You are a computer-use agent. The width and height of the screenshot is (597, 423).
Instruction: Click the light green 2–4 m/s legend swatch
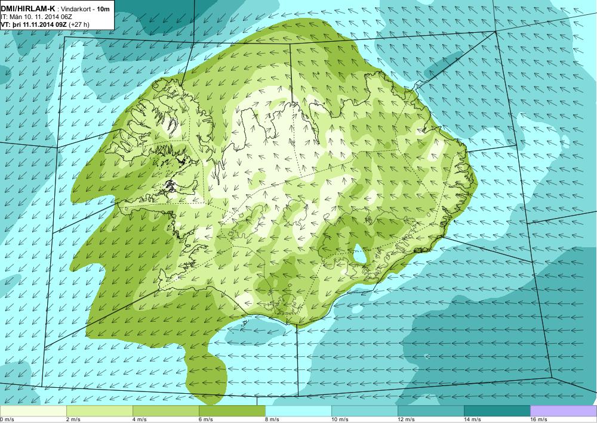pos(100,411)
